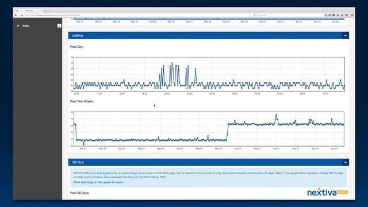Select the 'Past 30 Days:' label
Screen dimensions: 368x207
point(79,193)
